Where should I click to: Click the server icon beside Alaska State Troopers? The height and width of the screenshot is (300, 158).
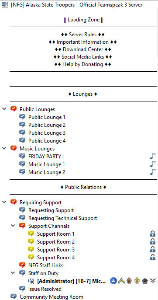coord(5,5)
